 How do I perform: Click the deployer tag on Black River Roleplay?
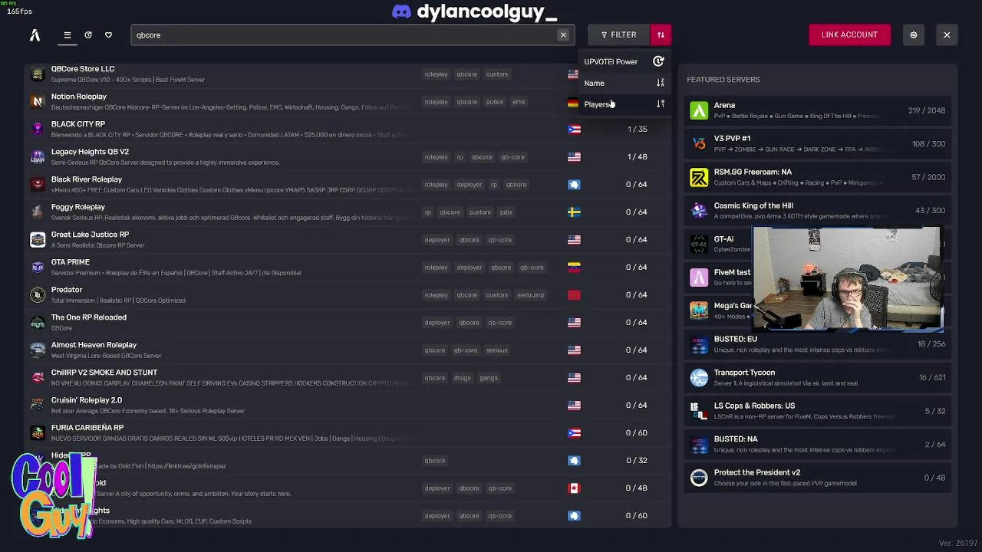point(469,185)
